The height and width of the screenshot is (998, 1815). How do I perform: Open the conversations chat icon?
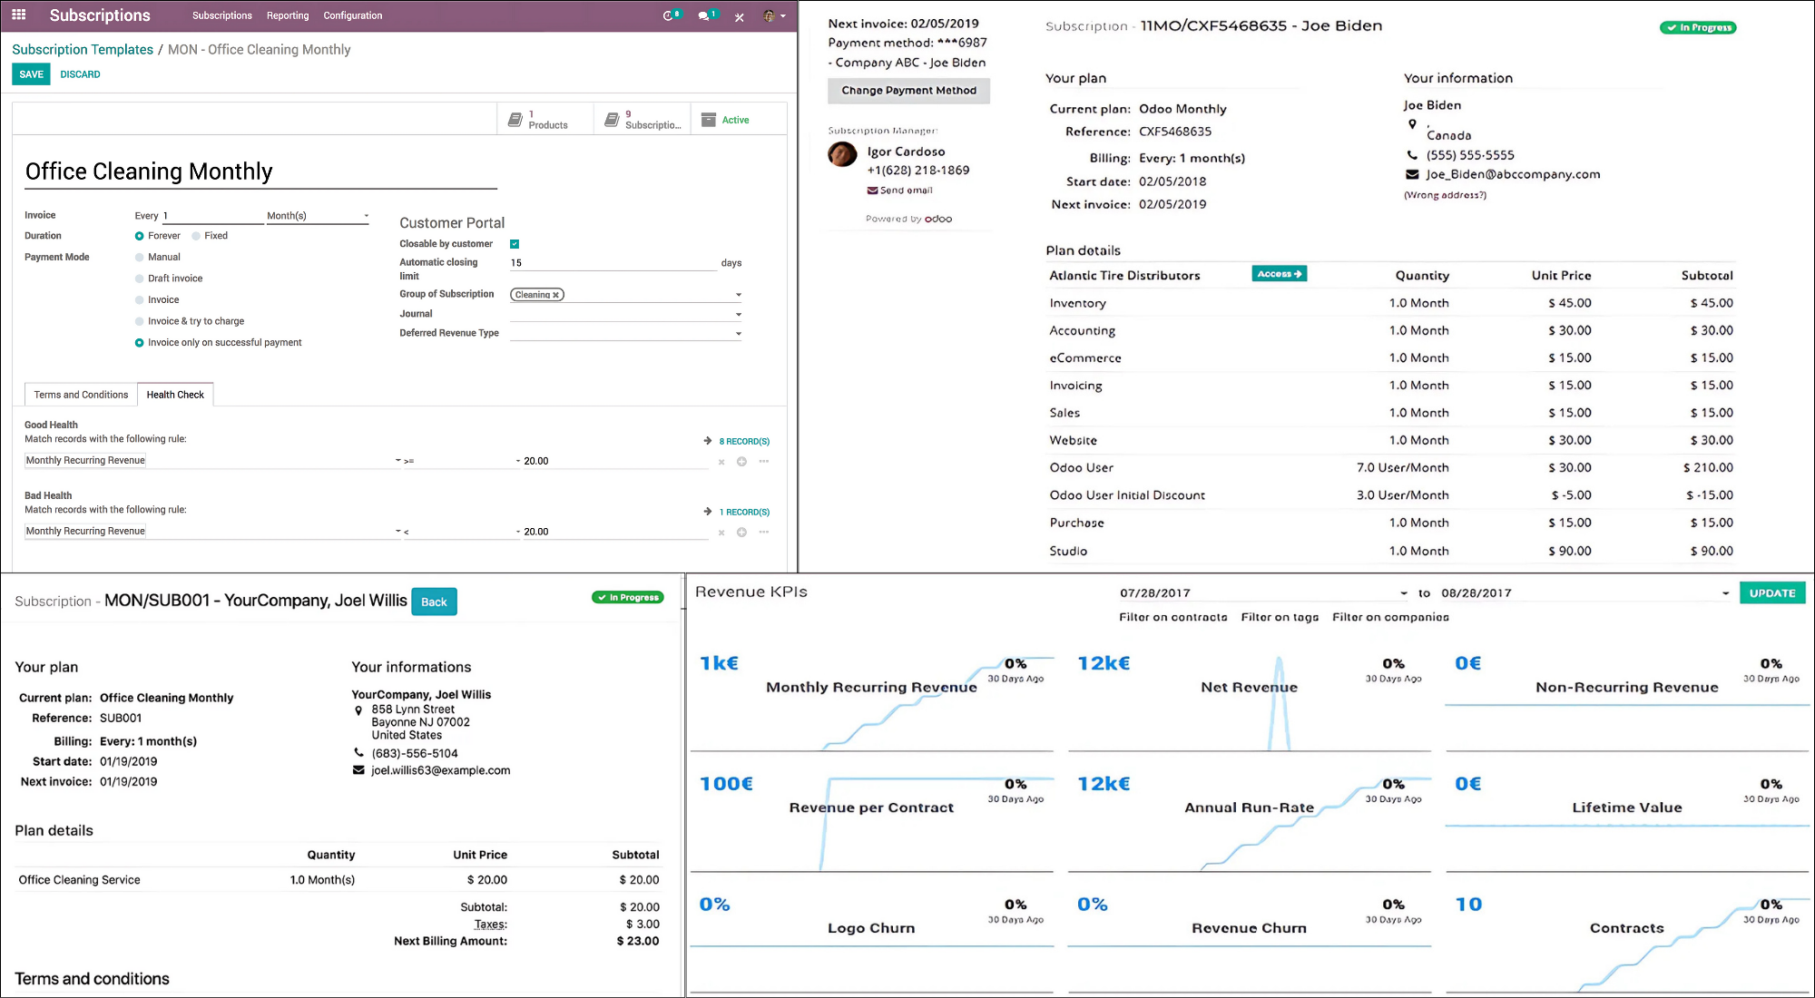tap(703, 15)
